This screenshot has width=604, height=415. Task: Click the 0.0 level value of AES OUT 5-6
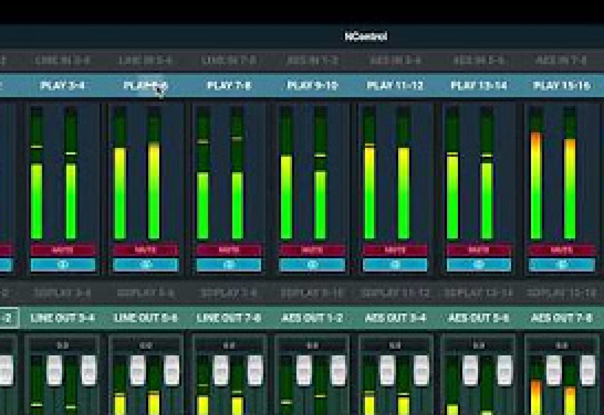pos(478,345)
